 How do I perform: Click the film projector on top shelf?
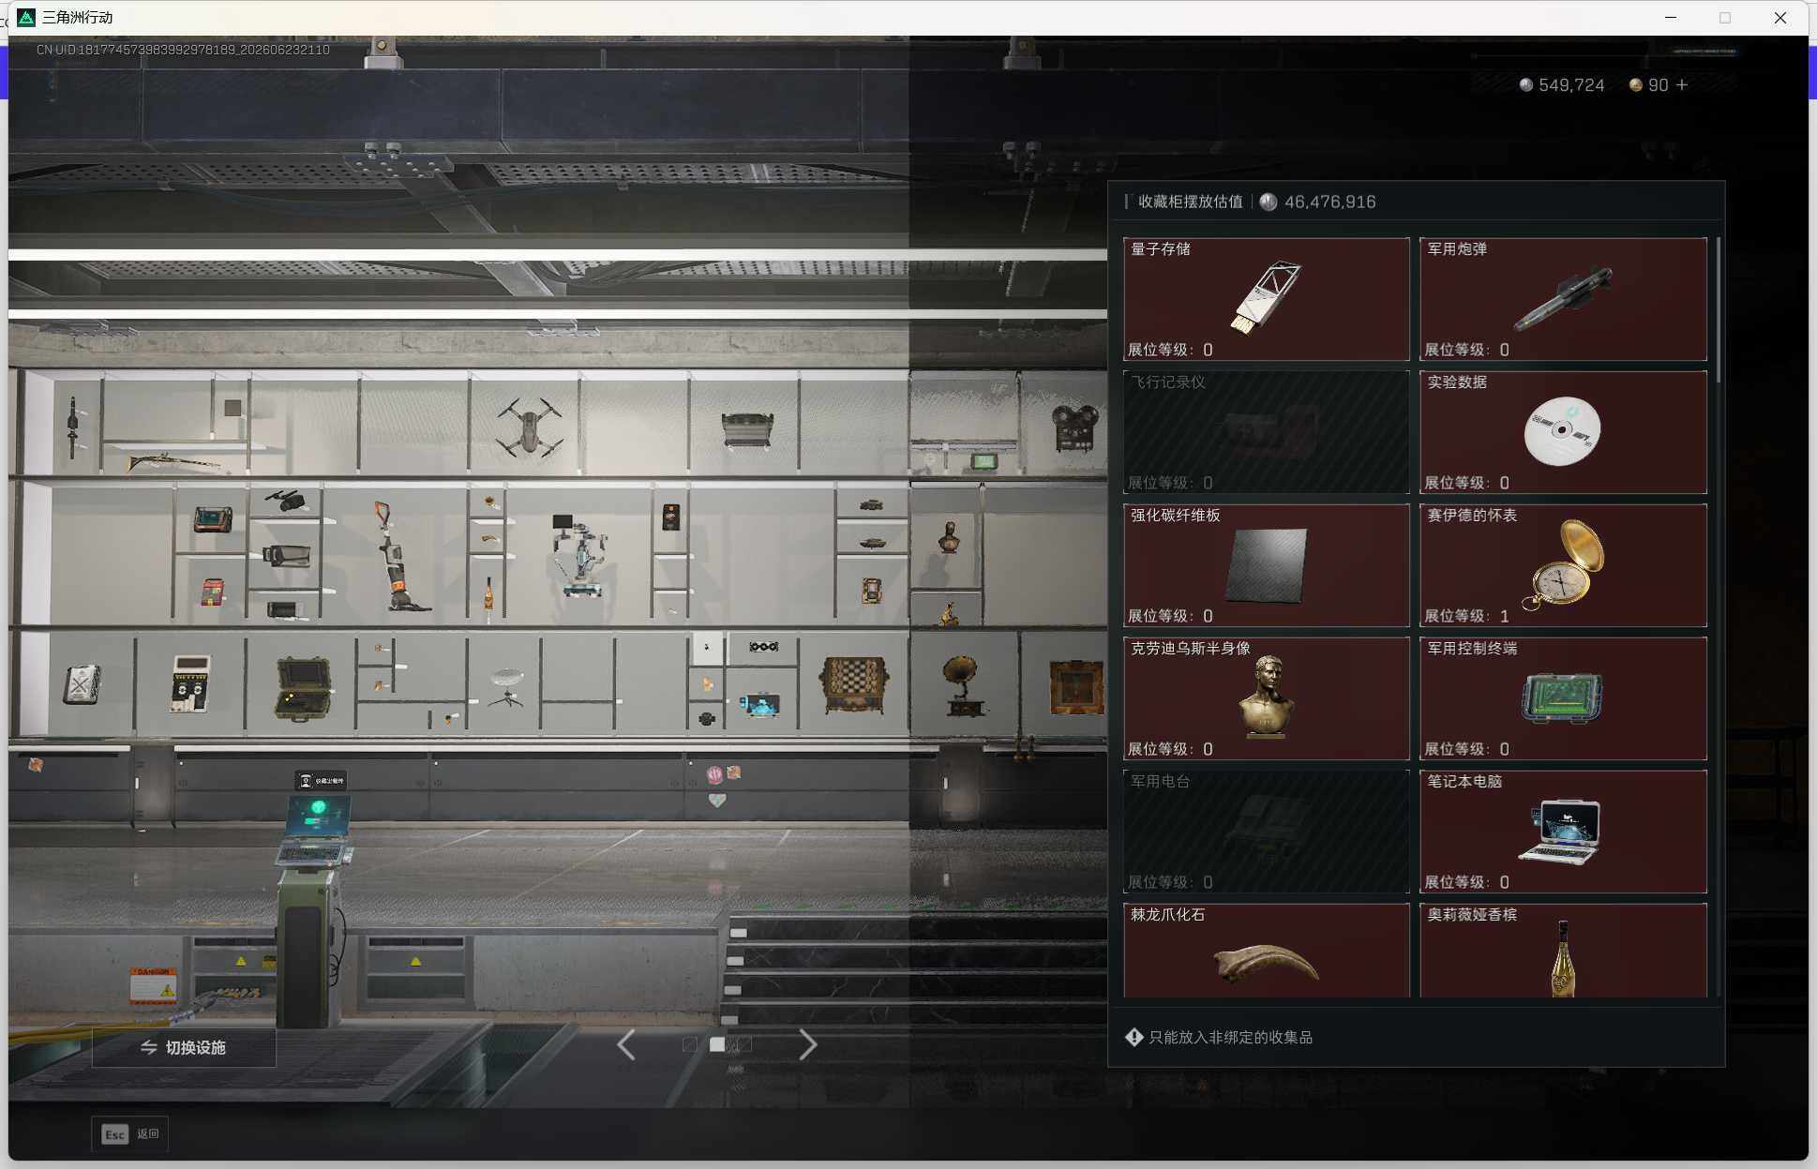pyautogui.click(x=1074, y=428)
